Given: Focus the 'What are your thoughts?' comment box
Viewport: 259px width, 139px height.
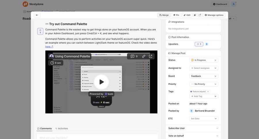Looking at the screenshot, I should 98,137.
